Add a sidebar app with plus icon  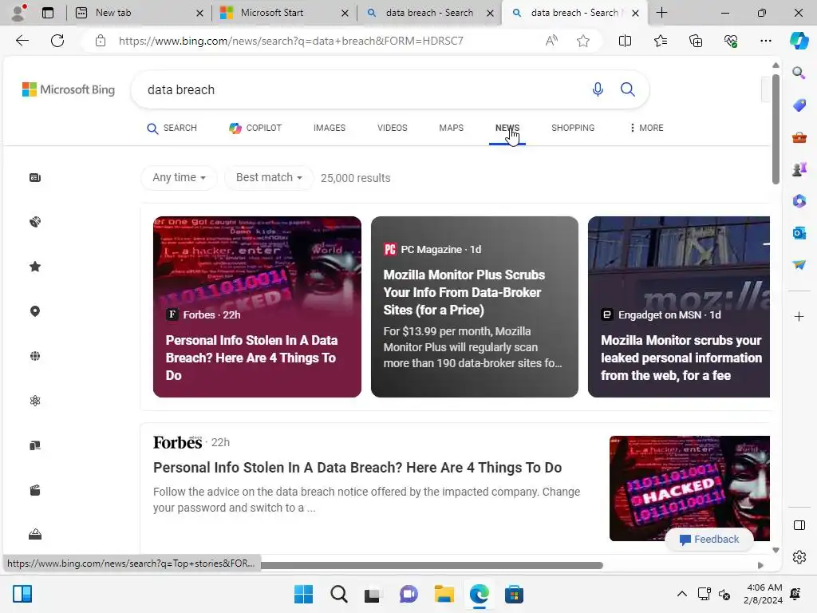[x=799, y=316]
